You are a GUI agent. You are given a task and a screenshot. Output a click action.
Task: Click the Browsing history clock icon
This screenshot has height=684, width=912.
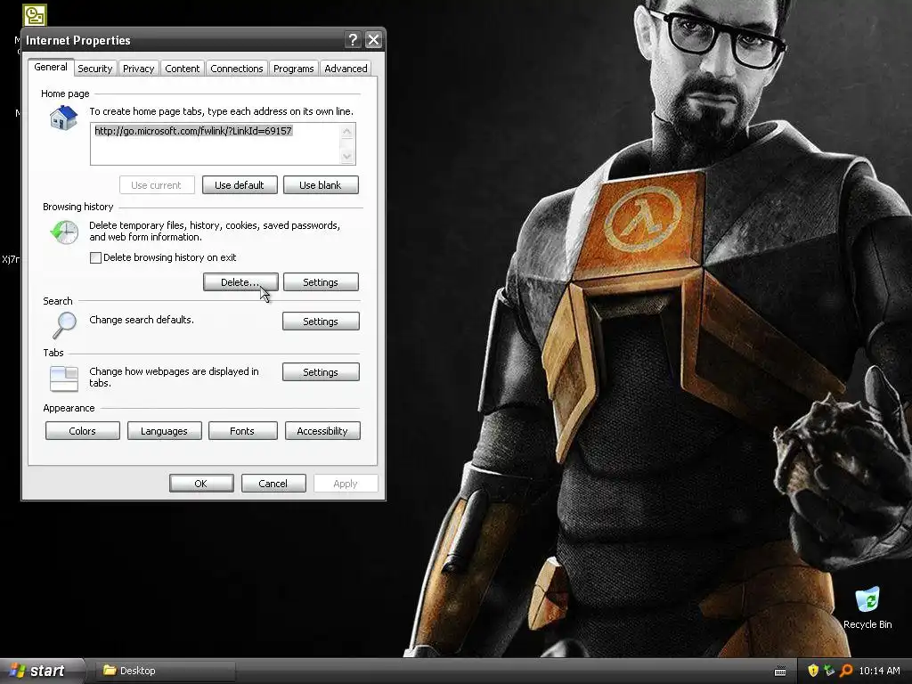click(64, 232)
